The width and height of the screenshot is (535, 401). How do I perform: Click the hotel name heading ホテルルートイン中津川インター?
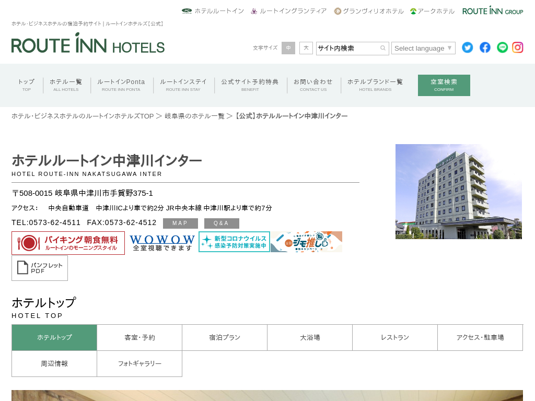107,160
